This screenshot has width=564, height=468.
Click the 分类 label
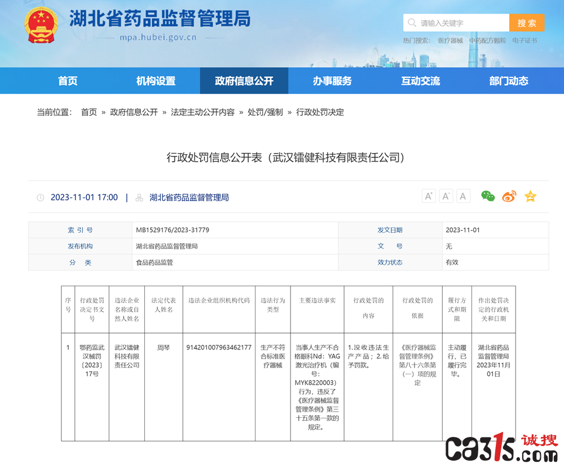[80, 263]
